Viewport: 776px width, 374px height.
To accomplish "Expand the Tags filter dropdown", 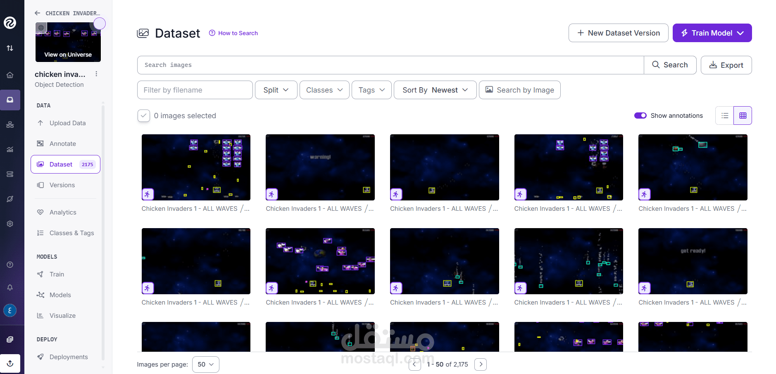I will tap(371, 90).
